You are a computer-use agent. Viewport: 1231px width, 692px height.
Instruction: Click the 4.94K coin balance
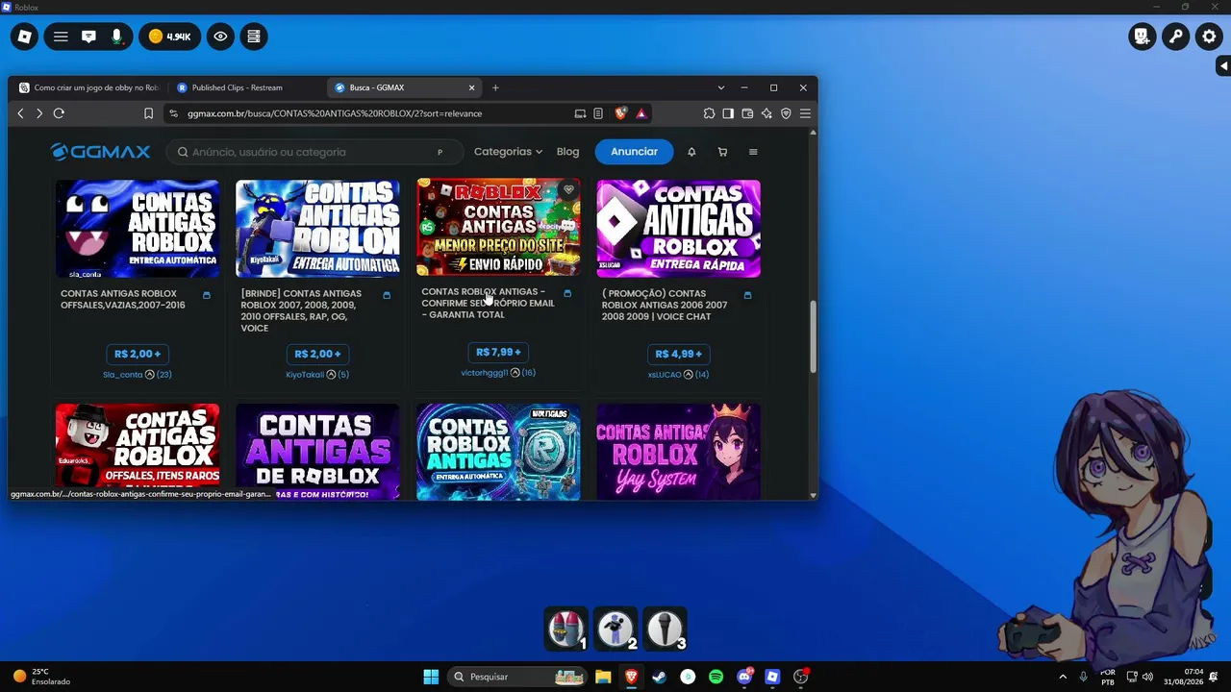[x=169, y=37]
